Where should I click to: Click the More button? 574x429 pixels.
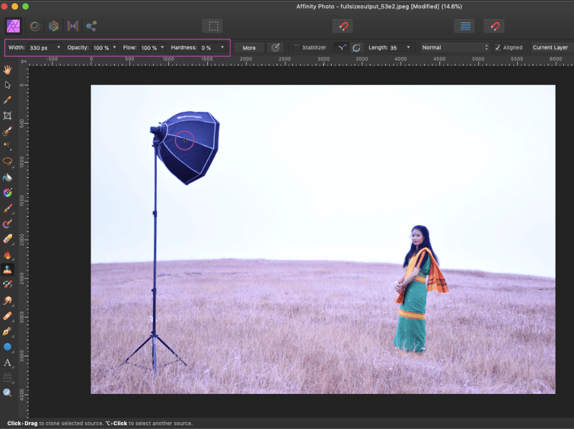pyautogui.click(x=249, y=48)
